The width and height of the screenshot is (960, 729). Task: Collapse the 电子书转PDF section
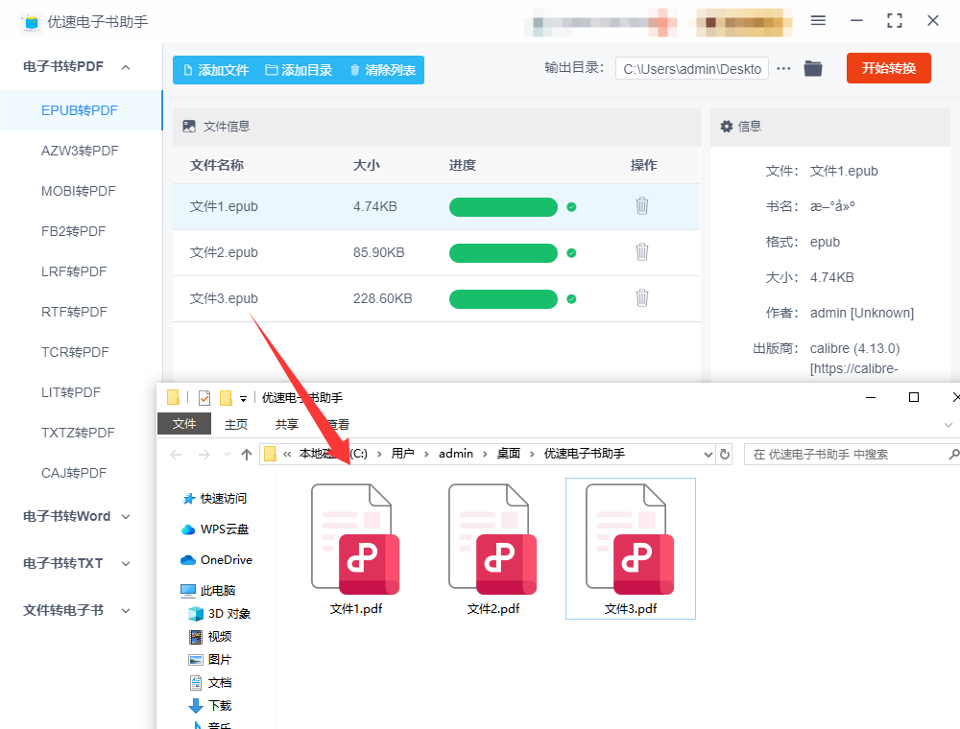126,66
